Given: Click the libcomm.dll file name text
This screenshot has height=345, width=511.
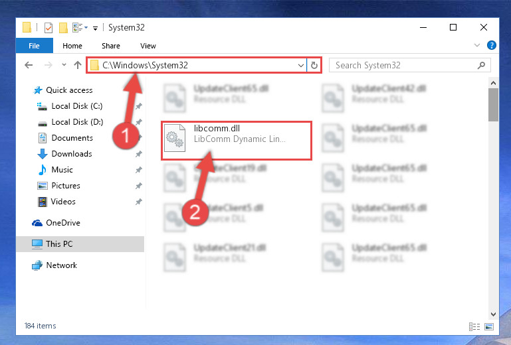Looking at the screenshot, I should coord(217,128).
